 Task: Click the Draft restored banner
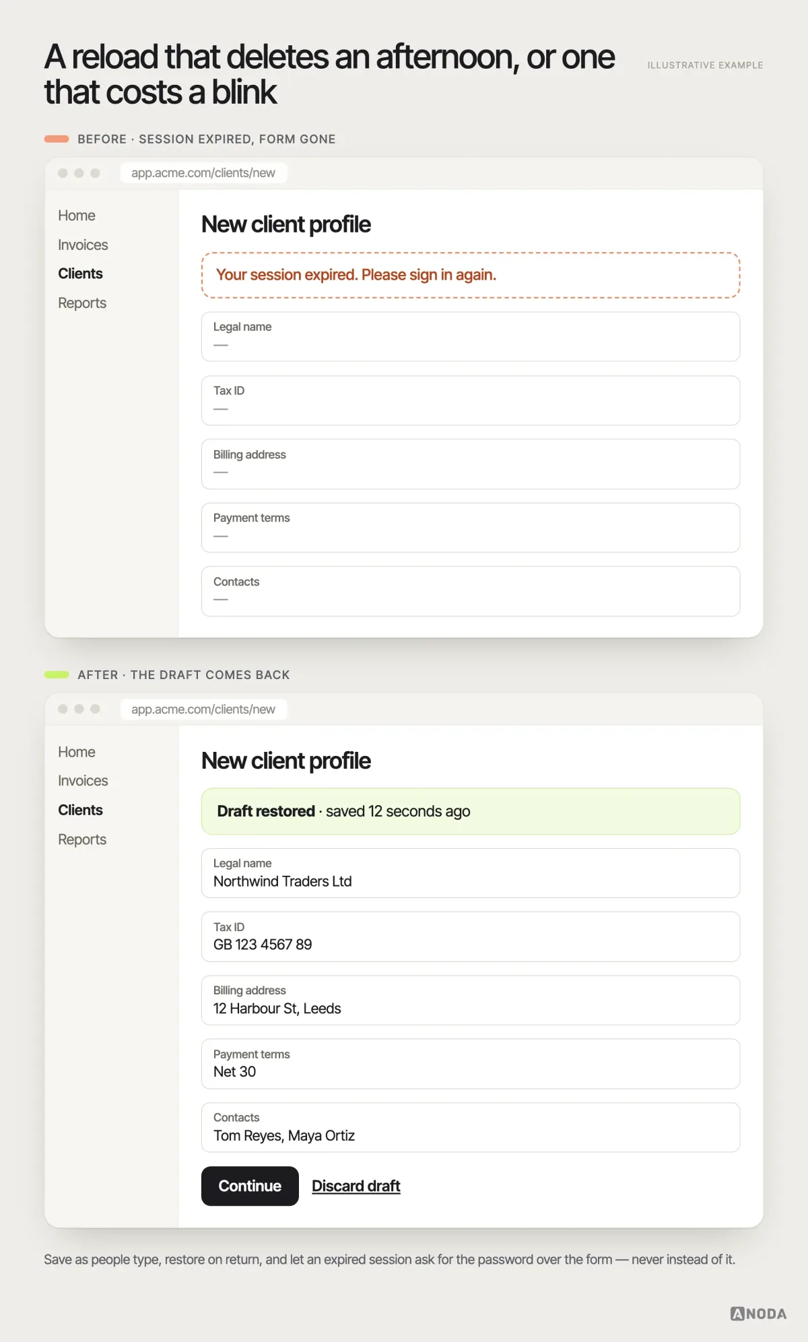point(471,811)
